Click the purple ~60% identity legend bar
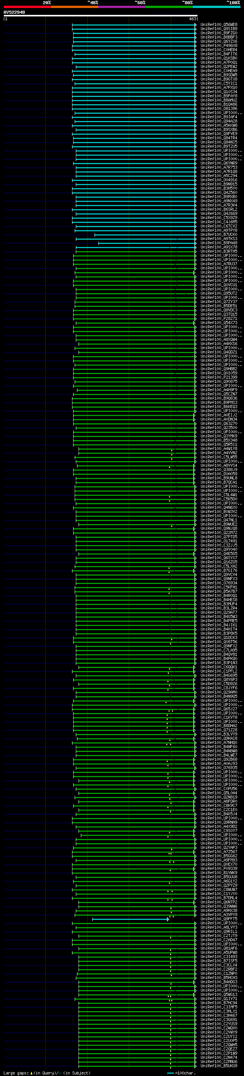This screenshot has height=1076, width=244. pos(122,7)
